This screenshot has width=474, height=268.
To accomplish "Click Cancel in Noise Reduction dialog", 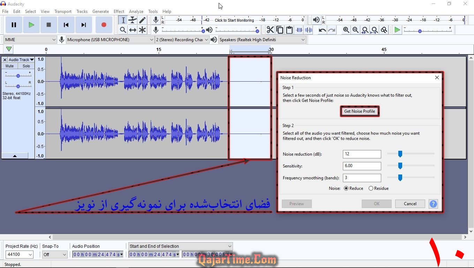I will [x=410, y=204].
